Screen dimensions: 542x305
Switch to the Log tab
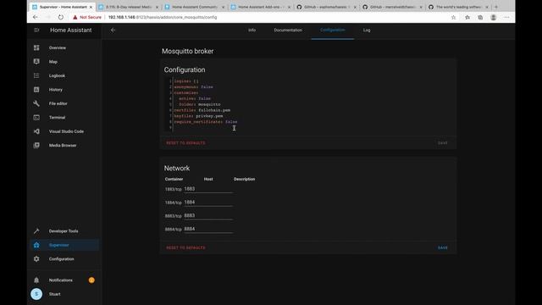(367, 30)
